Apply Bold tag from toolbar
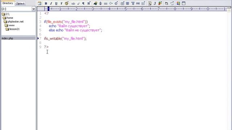The height and width of the screenshot is (130, 232). [46, 3]
